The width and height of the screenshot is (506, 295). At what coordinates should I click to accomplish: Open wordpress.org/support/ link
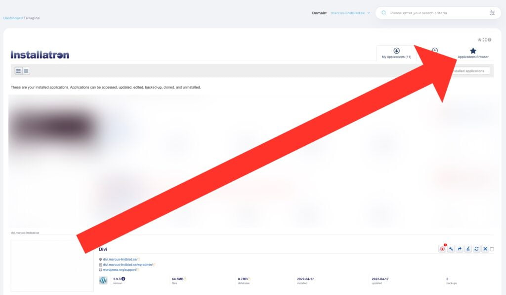(120, 269)
